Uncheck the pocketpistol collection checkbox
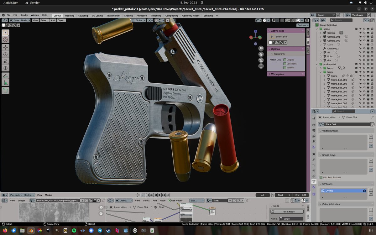Viewport: 376px width, 235px height. (356, 64)
